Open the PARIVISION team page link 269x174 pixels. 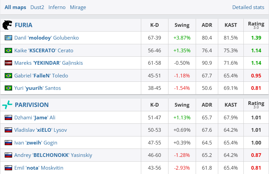coord(32,105)
